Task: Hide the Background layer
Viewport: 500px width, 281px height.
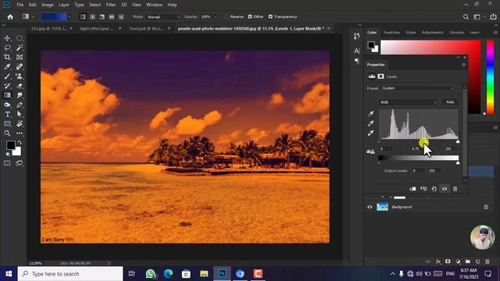Action: click(370, 207)
